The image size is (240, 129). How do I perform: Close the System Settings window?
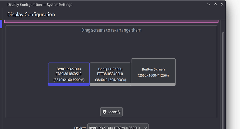[x=222, y=5]
